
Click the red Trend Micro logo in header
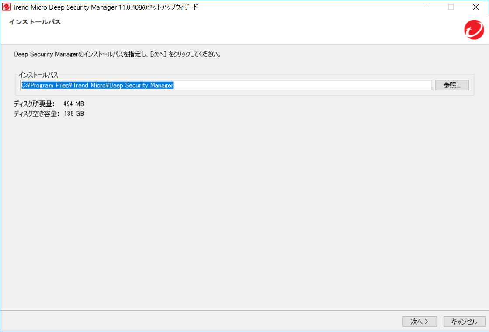474,30
